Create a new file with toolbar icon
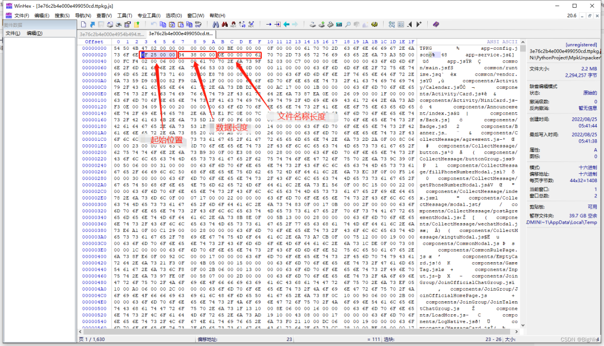Viewport: 604px width, 346px height. pos(83,24)
